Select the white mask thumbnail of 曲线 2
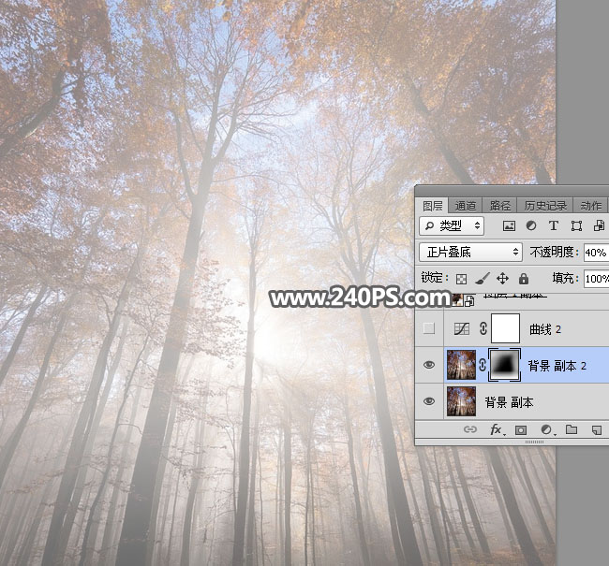 (505, 328)
